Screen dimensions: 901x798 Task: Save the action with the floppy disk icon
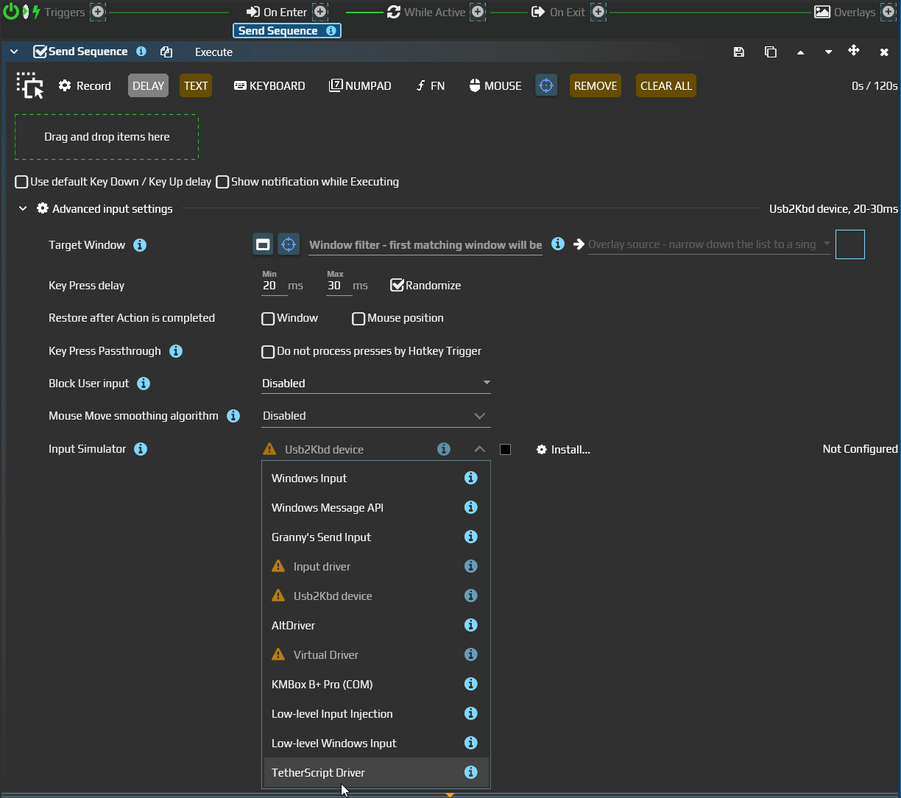739,52
